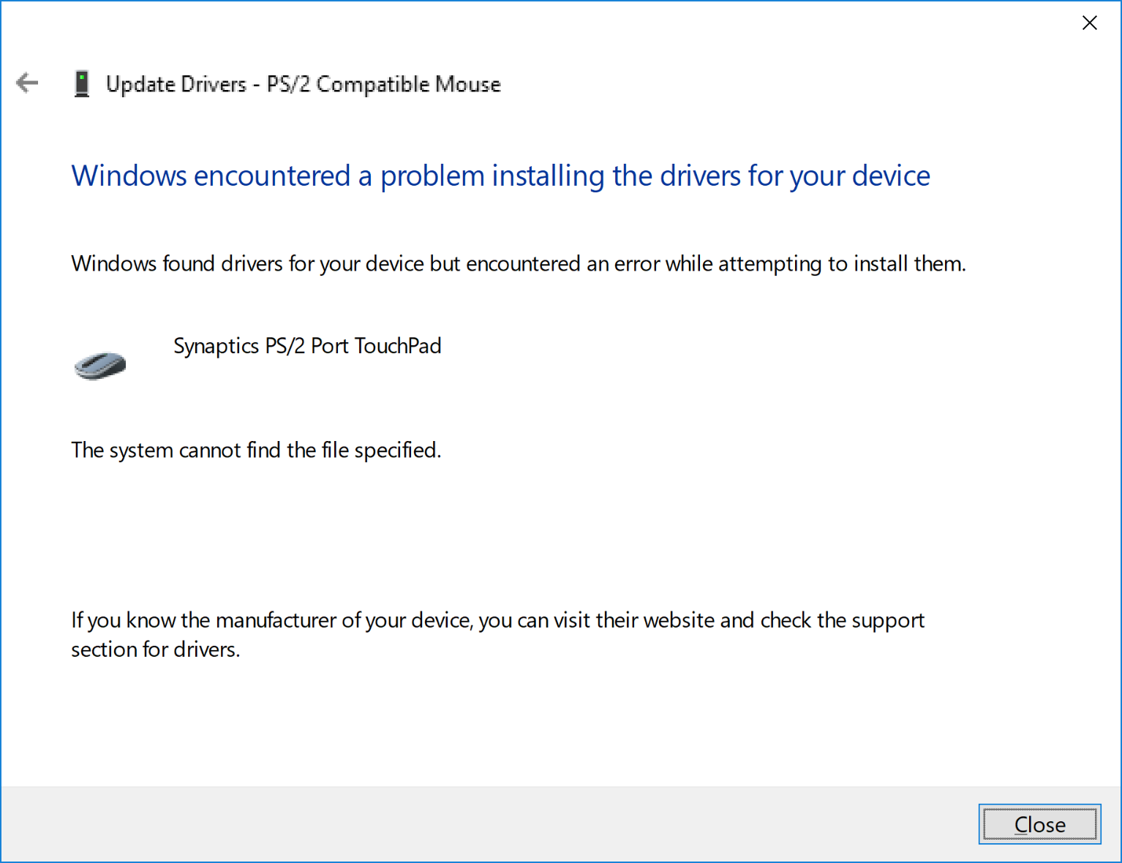Image resolution: width=1122 pixels, height=863 pixels.
Task: Click the Synaptics touchpad mouse icon
Action: coord(100,364)
